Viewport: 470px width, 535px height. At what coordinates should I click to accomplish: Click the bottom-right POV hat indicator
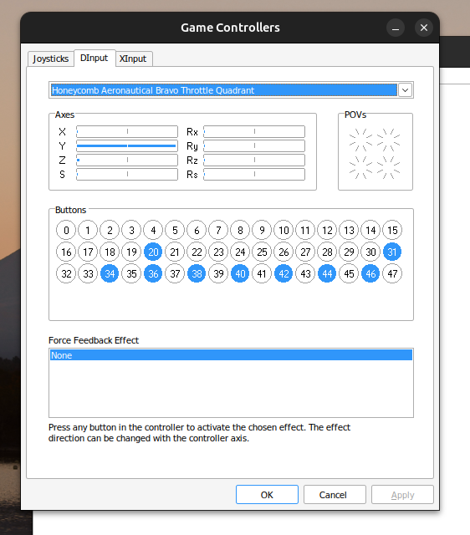(388, 167)
